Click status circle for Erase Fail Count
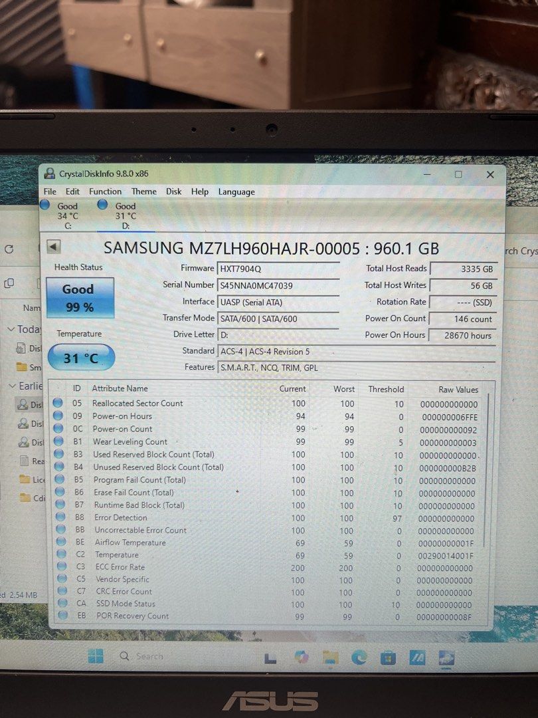Screen dimensions: 538x718 pyautogui.click(x=60, y=492)
